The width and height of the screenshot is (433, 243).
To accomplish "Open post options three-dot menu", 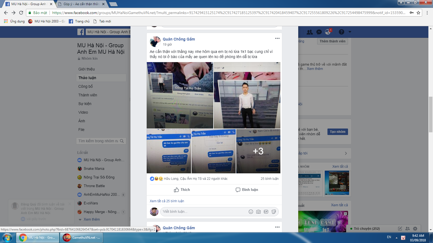I will tap(277, 38).
